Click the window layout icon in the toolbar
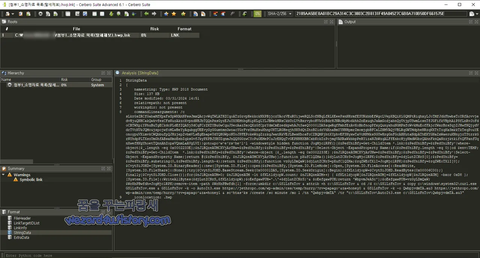The height and width of the screenshot is (258, 480). 67,14
